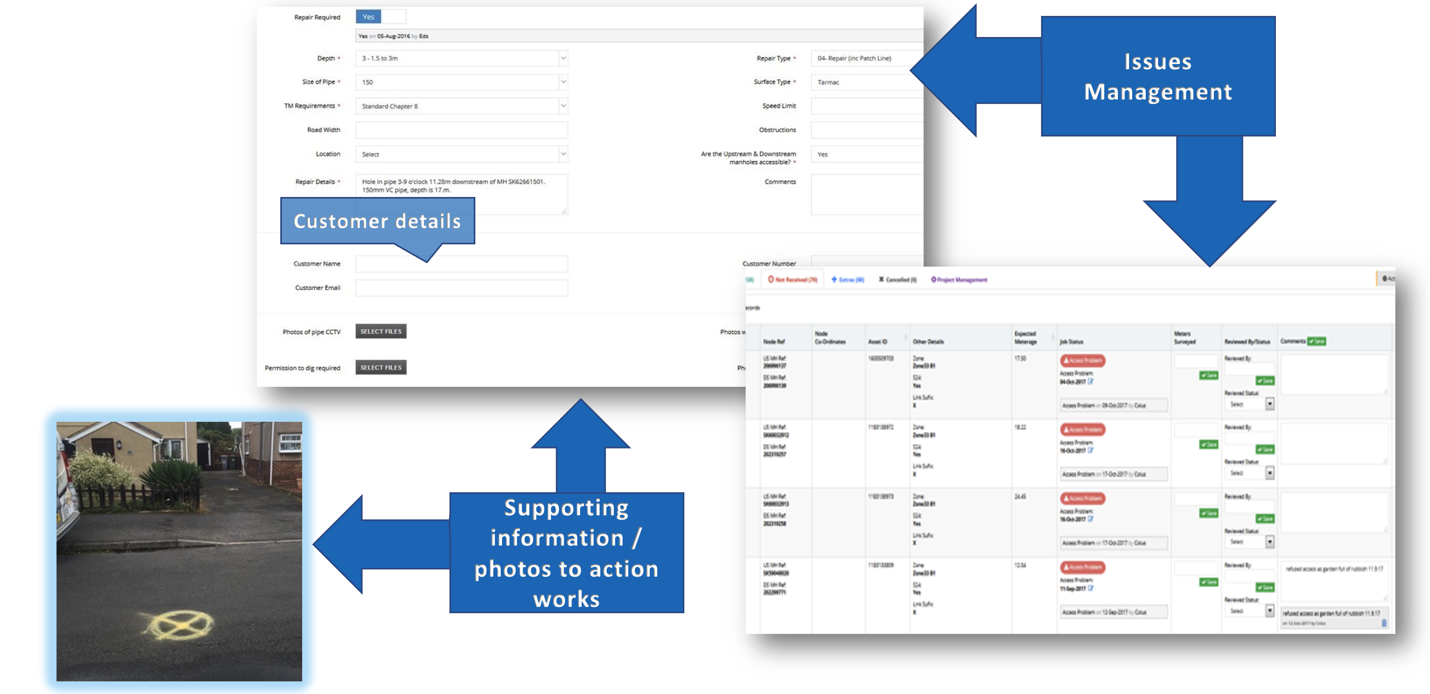
Task: Click Select Files for Permission to dig
Action: (381, 367)
